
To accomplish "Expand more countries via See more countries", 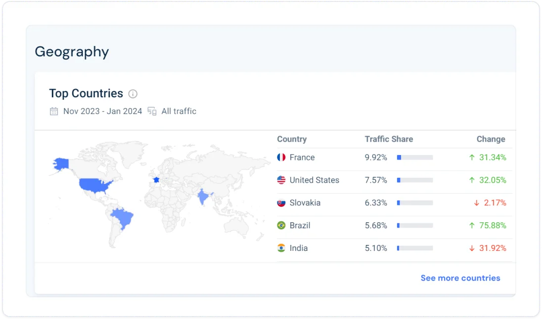I will [x=460, y=278].
